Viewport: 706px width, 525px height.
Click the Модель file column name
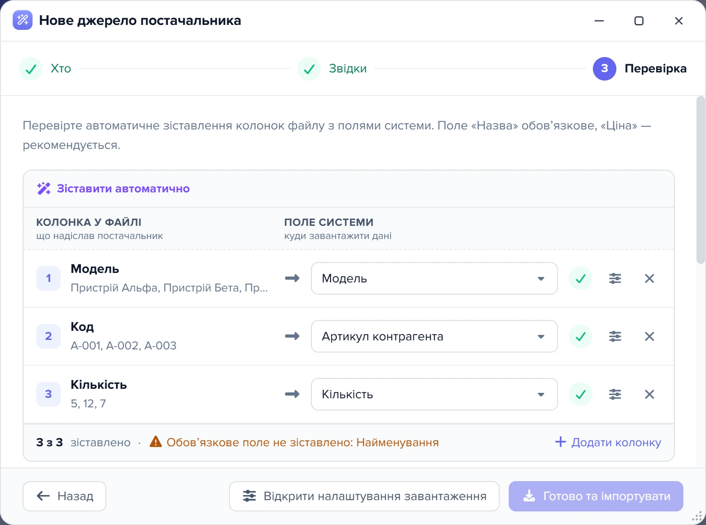pyautogui.click(x=95, y=269)
